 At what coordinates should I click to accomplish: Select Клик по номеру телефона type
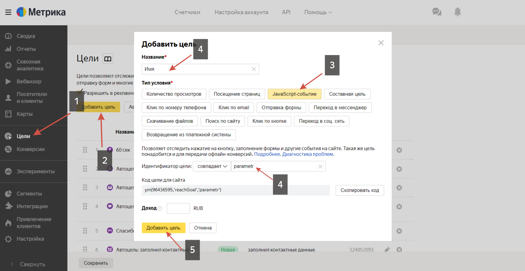click(176, 107)
